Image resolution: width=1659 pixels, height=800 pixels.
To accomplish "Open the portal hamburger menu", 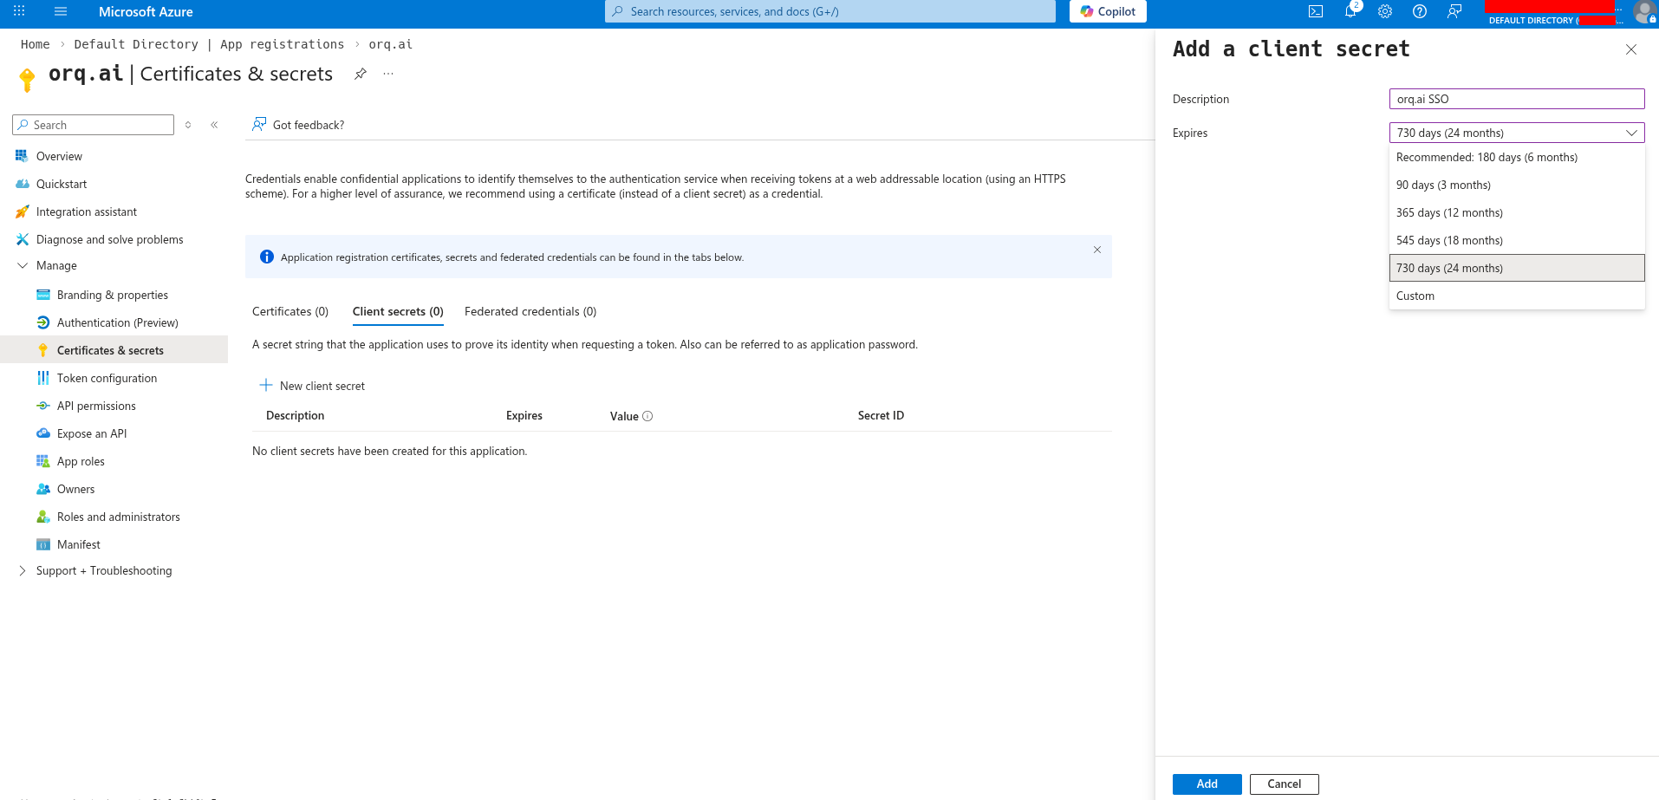I will coord(61,11).
